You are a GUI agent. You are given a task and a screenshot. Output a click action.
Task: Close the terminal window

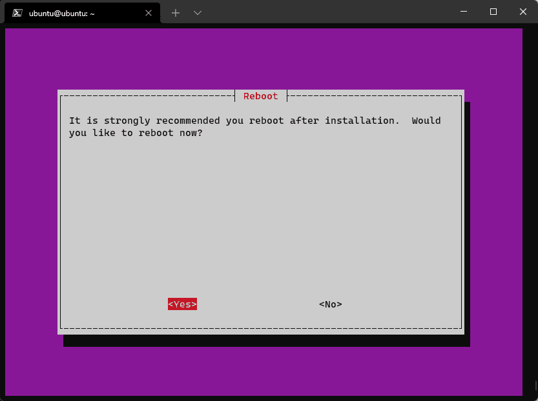pos(523,12)
